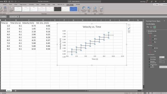Image resolution: width=167 pixels, height=94 pixels.
Task: Open Customize Quick Access Toolbar dropdown
Action: [x=19, y=2]
